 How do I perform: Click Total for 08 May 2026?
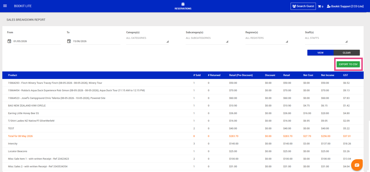point(20,136)
